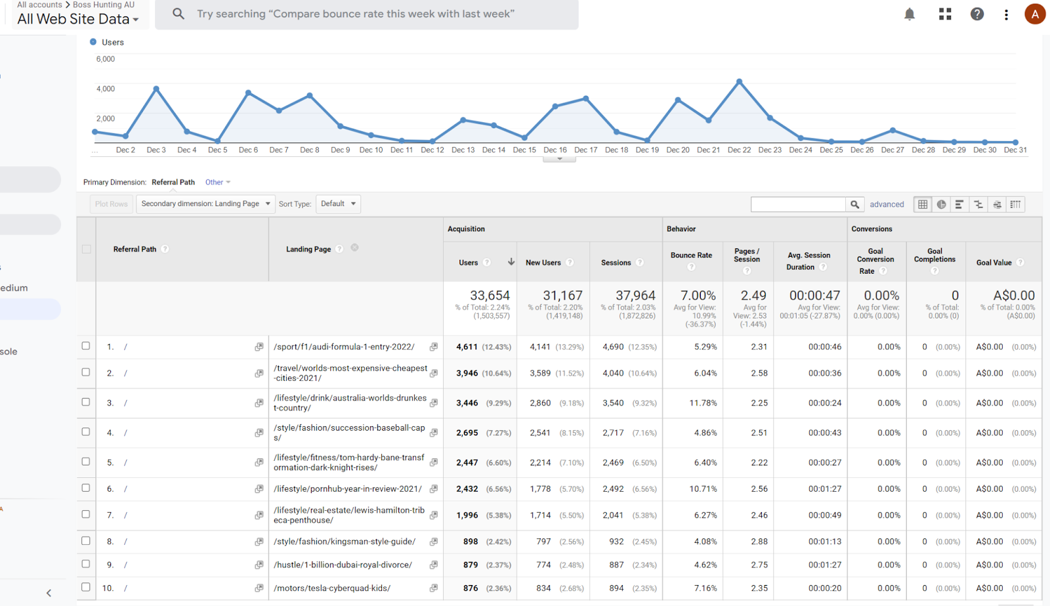1050x606 pixels.
Task: Check the row 6 pornhub-year-in-review checkbox
Action: point(86,488)
